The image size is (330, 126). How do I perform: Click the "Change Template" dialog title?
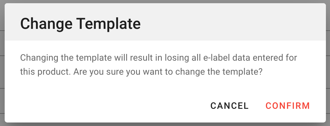(80, 24)
